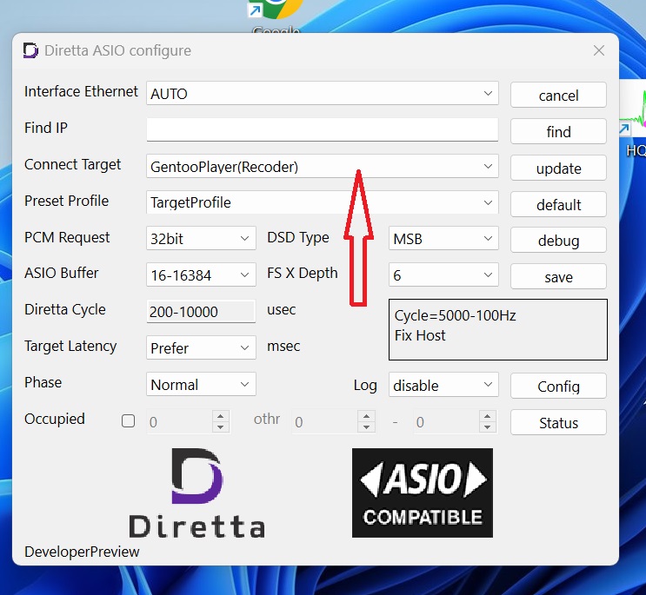Decrease the othr first spinner value
646x595 pixels.
coord(366,426)
